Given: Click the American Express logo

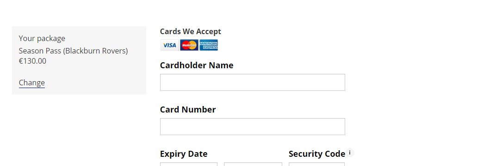Looking at the screenshot, I should pyautogui.click(x=209, y=45).
